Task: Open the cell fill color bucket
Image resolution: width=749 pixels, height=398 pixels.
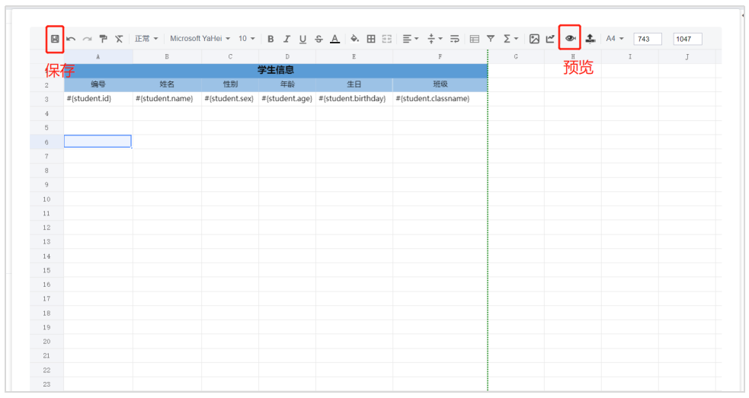Action: click(x=354, y=39)
